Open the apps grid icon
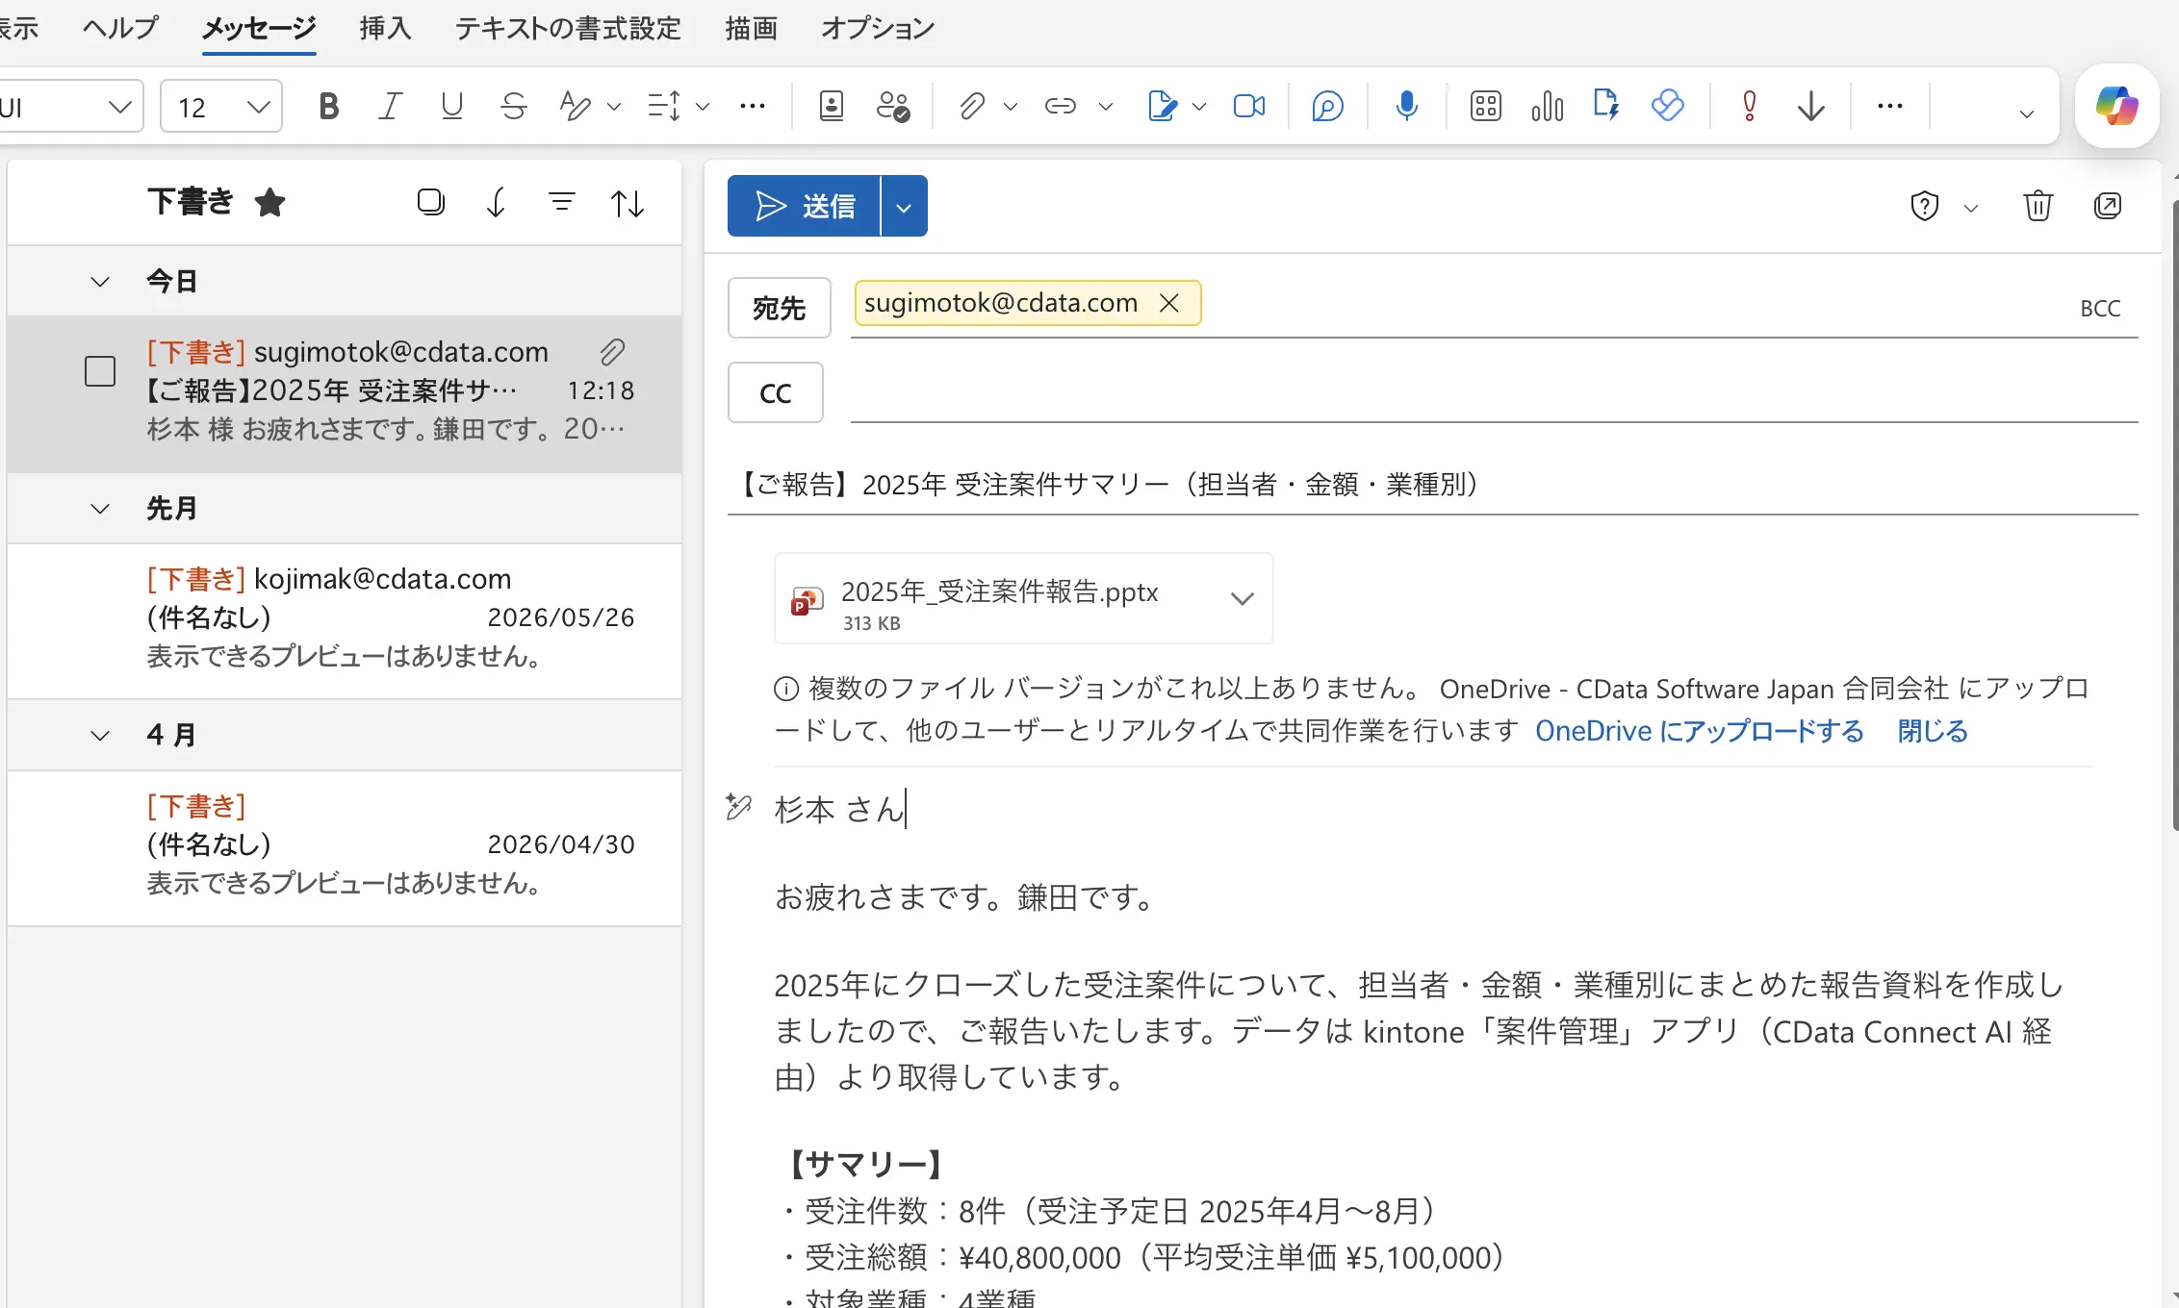Image resolution: width=2179 pixels, height=1308 pixels. (1486, 106)
